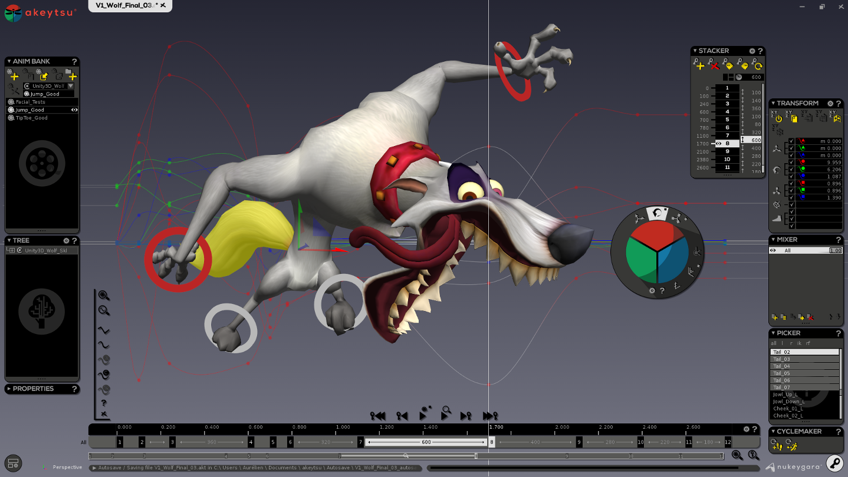Switch Picker filter to 'rf'
Image resolution: width=848 pixels, height=477 pixels.
808,343
